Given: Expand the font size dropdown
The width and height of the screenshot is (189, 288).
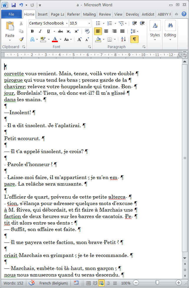Looking at the screenshot, I should click(x=89, y=23).
